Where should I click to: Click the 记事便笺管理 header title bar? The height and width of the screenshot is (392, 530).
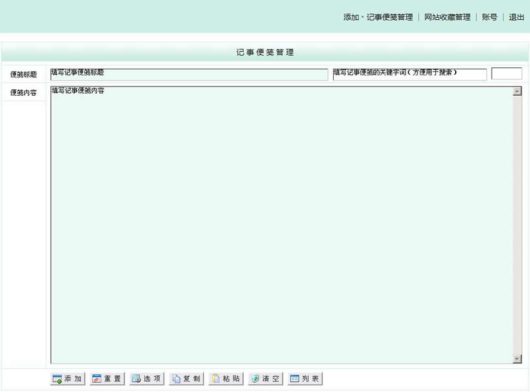pos(265,52)
